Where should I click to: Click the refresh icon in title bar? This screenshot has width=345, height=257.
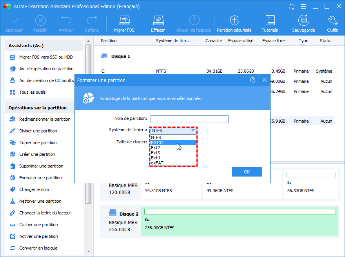[x=292, y=7]
